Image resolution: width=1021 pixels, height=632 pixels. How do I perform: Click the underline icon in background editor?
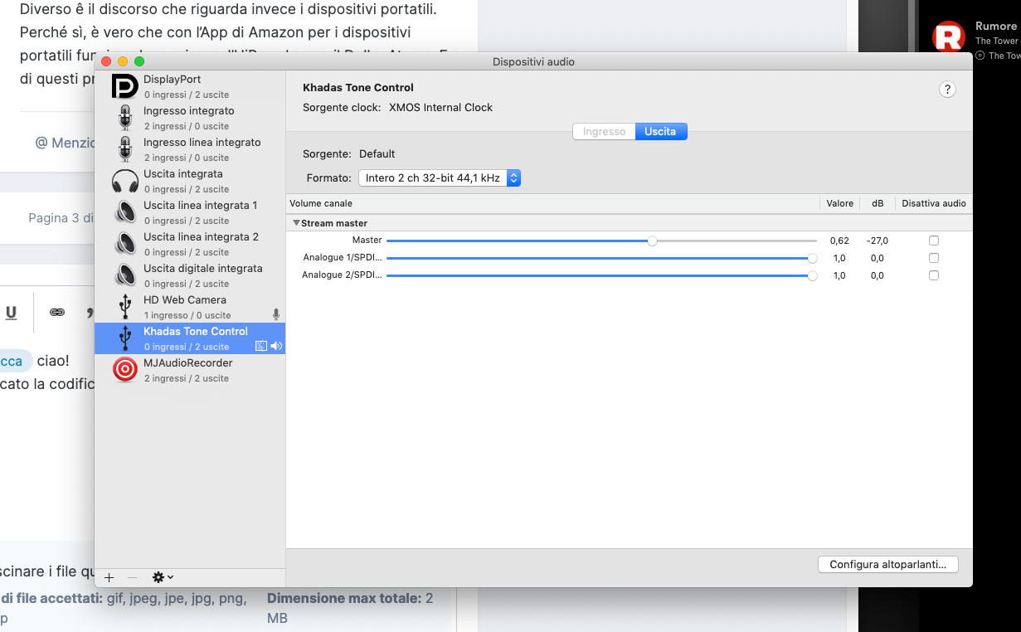pyautogui.click(x=12, y=312)
